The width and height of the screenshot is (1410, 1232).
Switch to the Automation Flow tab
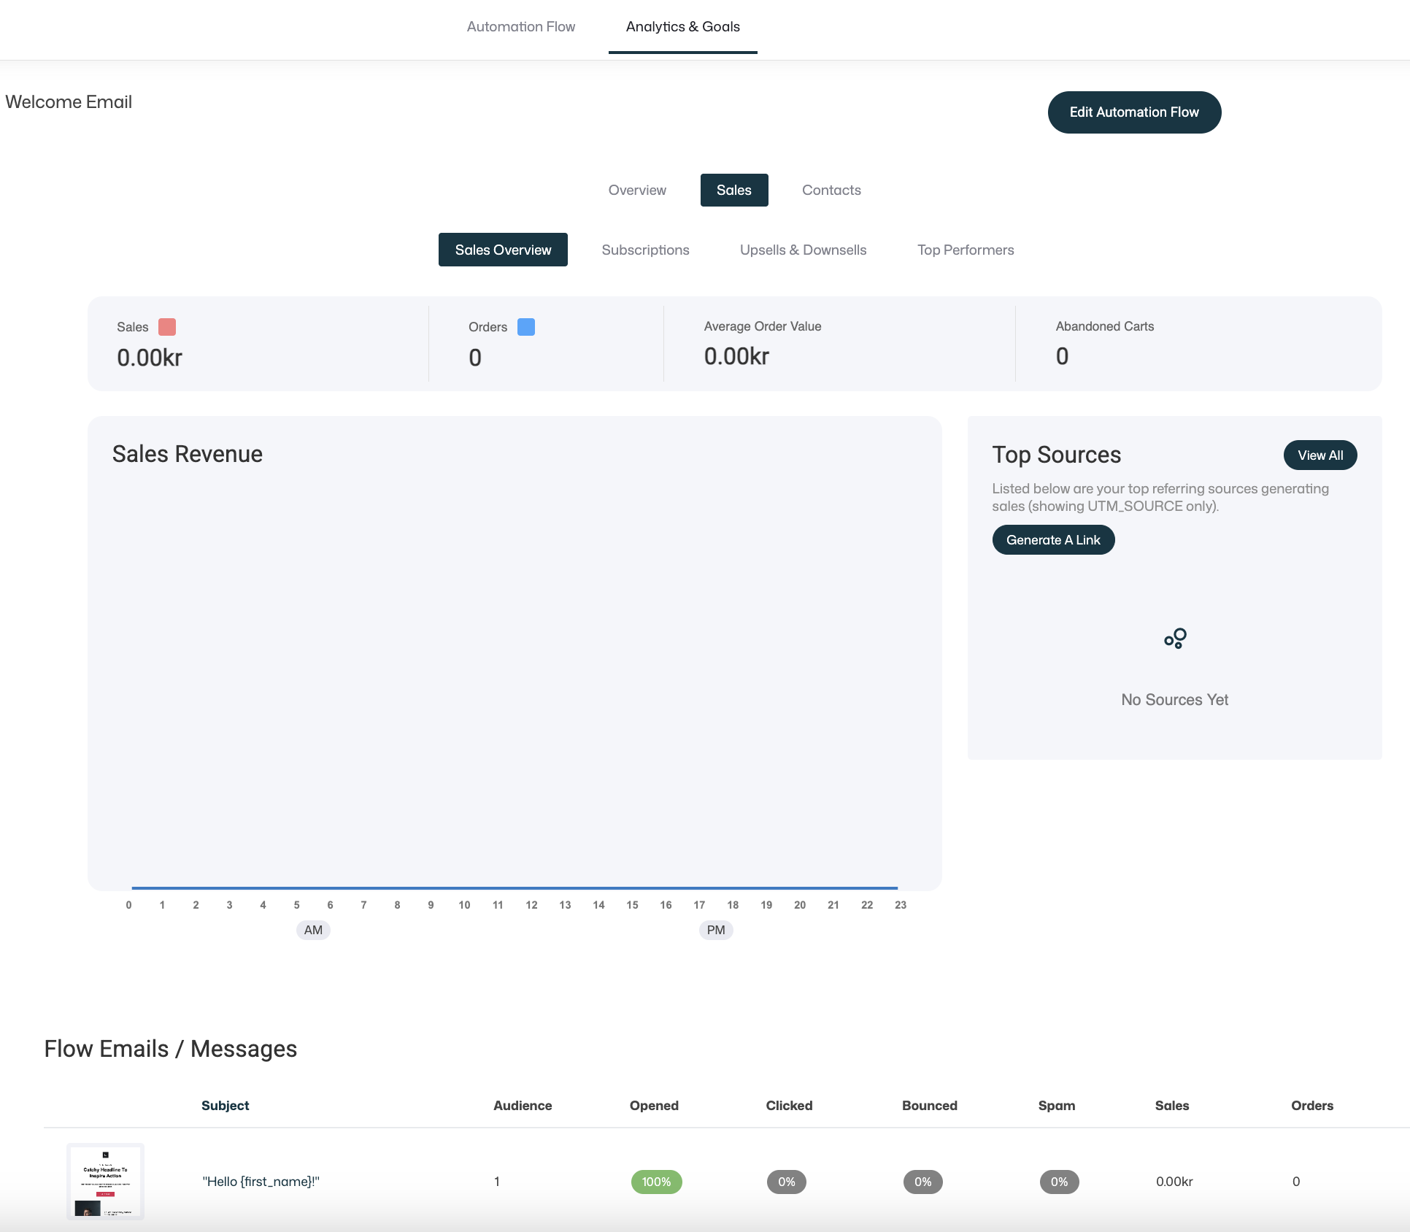(521, 27)
